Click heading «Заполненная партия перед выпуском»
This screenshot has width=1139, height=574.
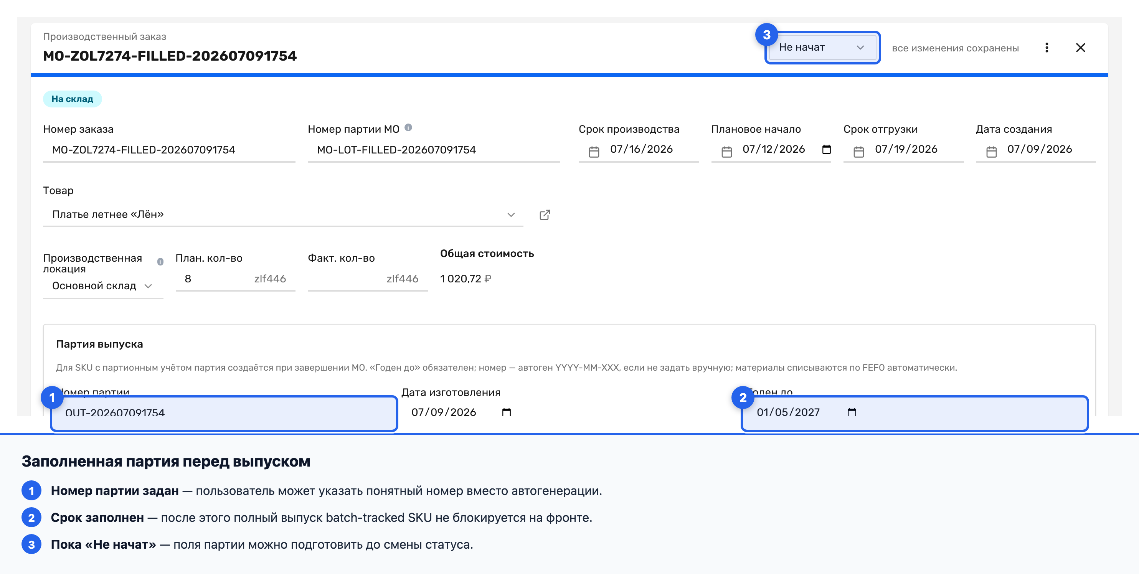[x=166, y=461]
